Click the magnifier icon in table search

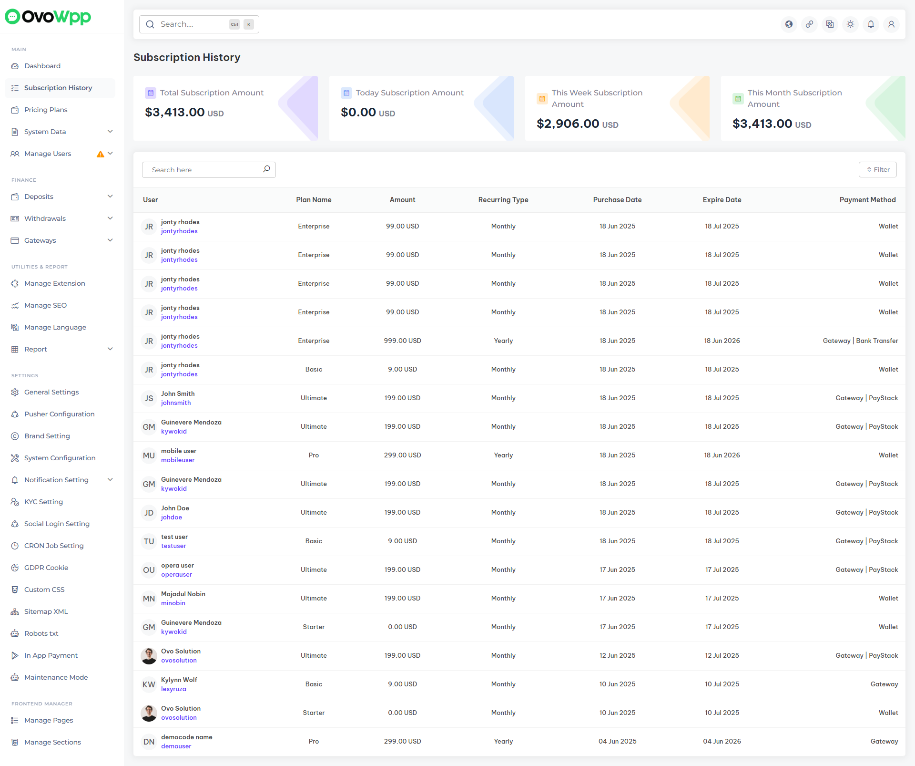tap(266, 169)
